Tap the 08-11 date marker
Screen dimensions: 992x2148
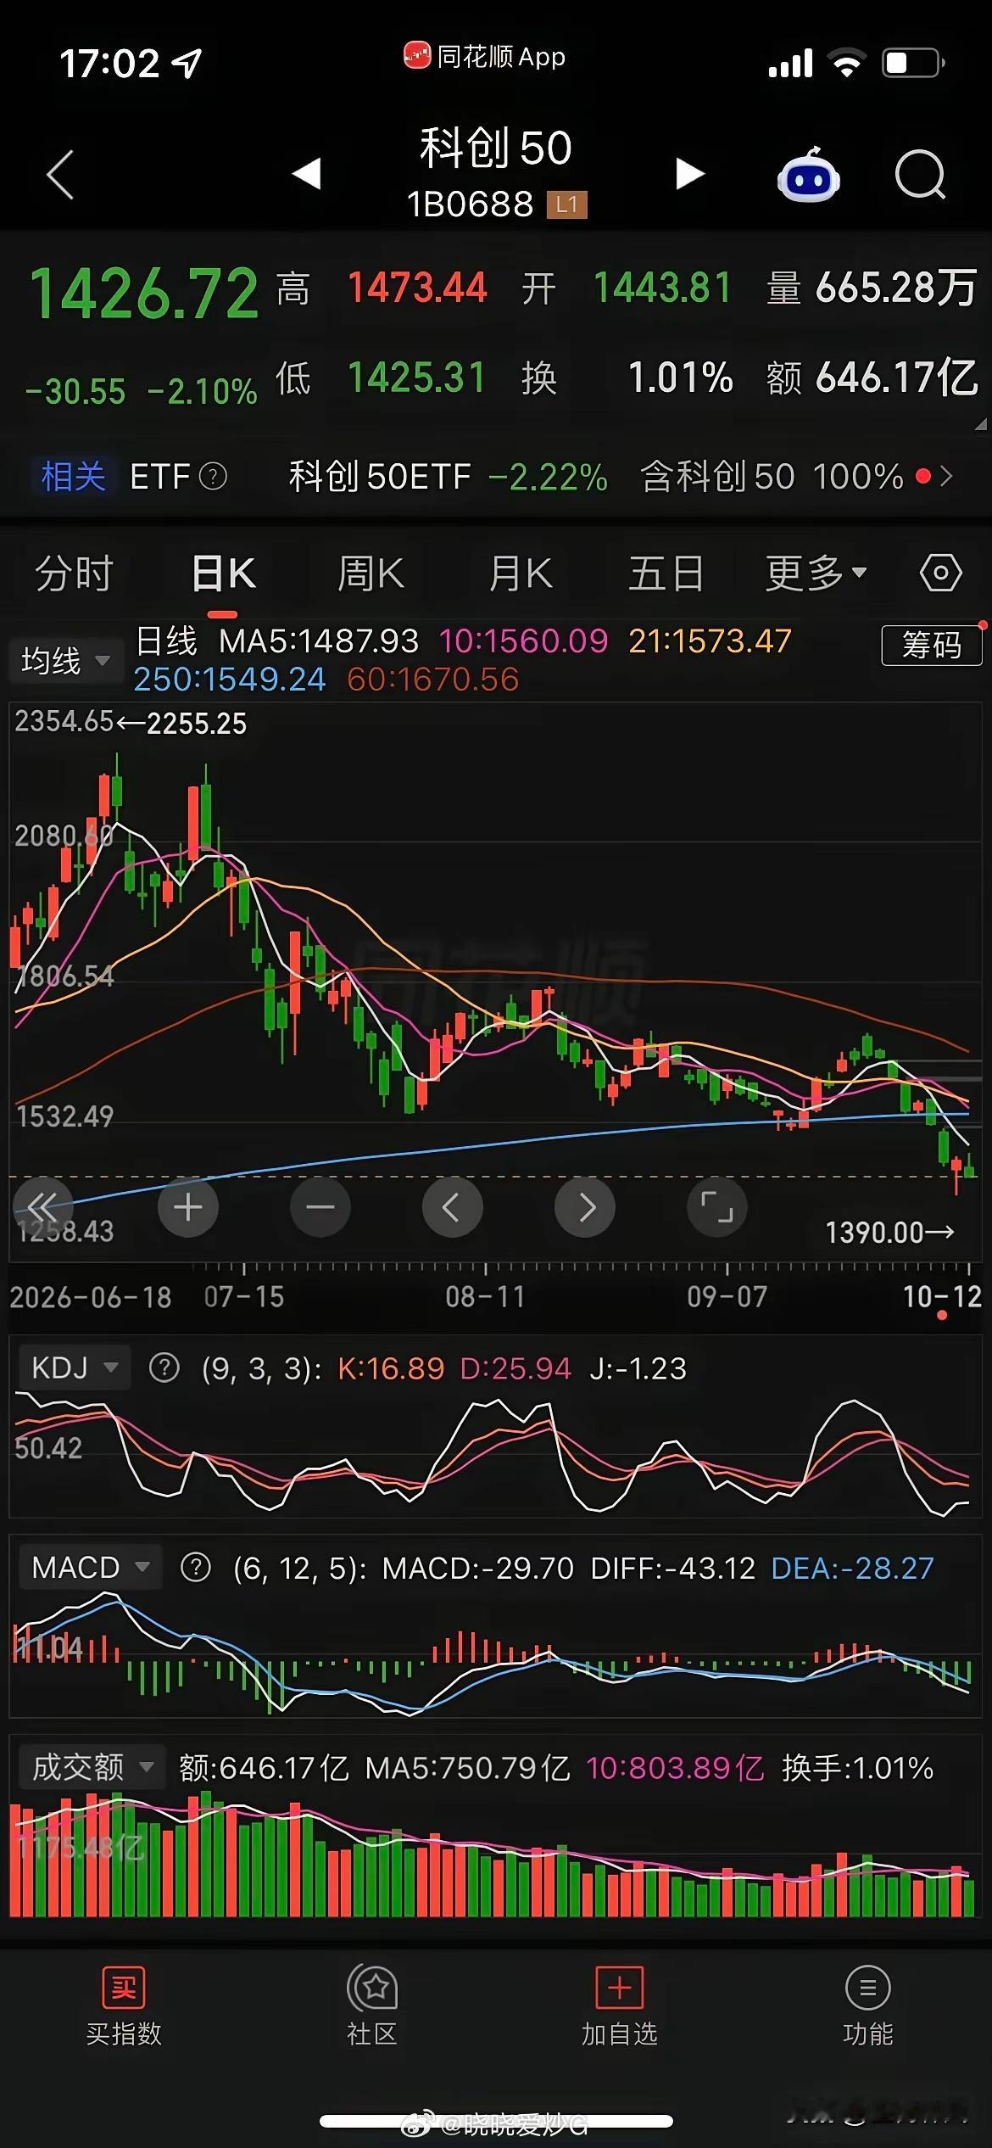coord(485,1296)
